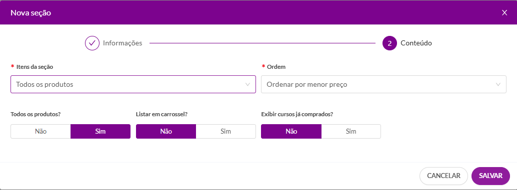Open the Itens da seção field showing Todos os produtos
Viewport: 517px width, 190px height.
[133, 84]
